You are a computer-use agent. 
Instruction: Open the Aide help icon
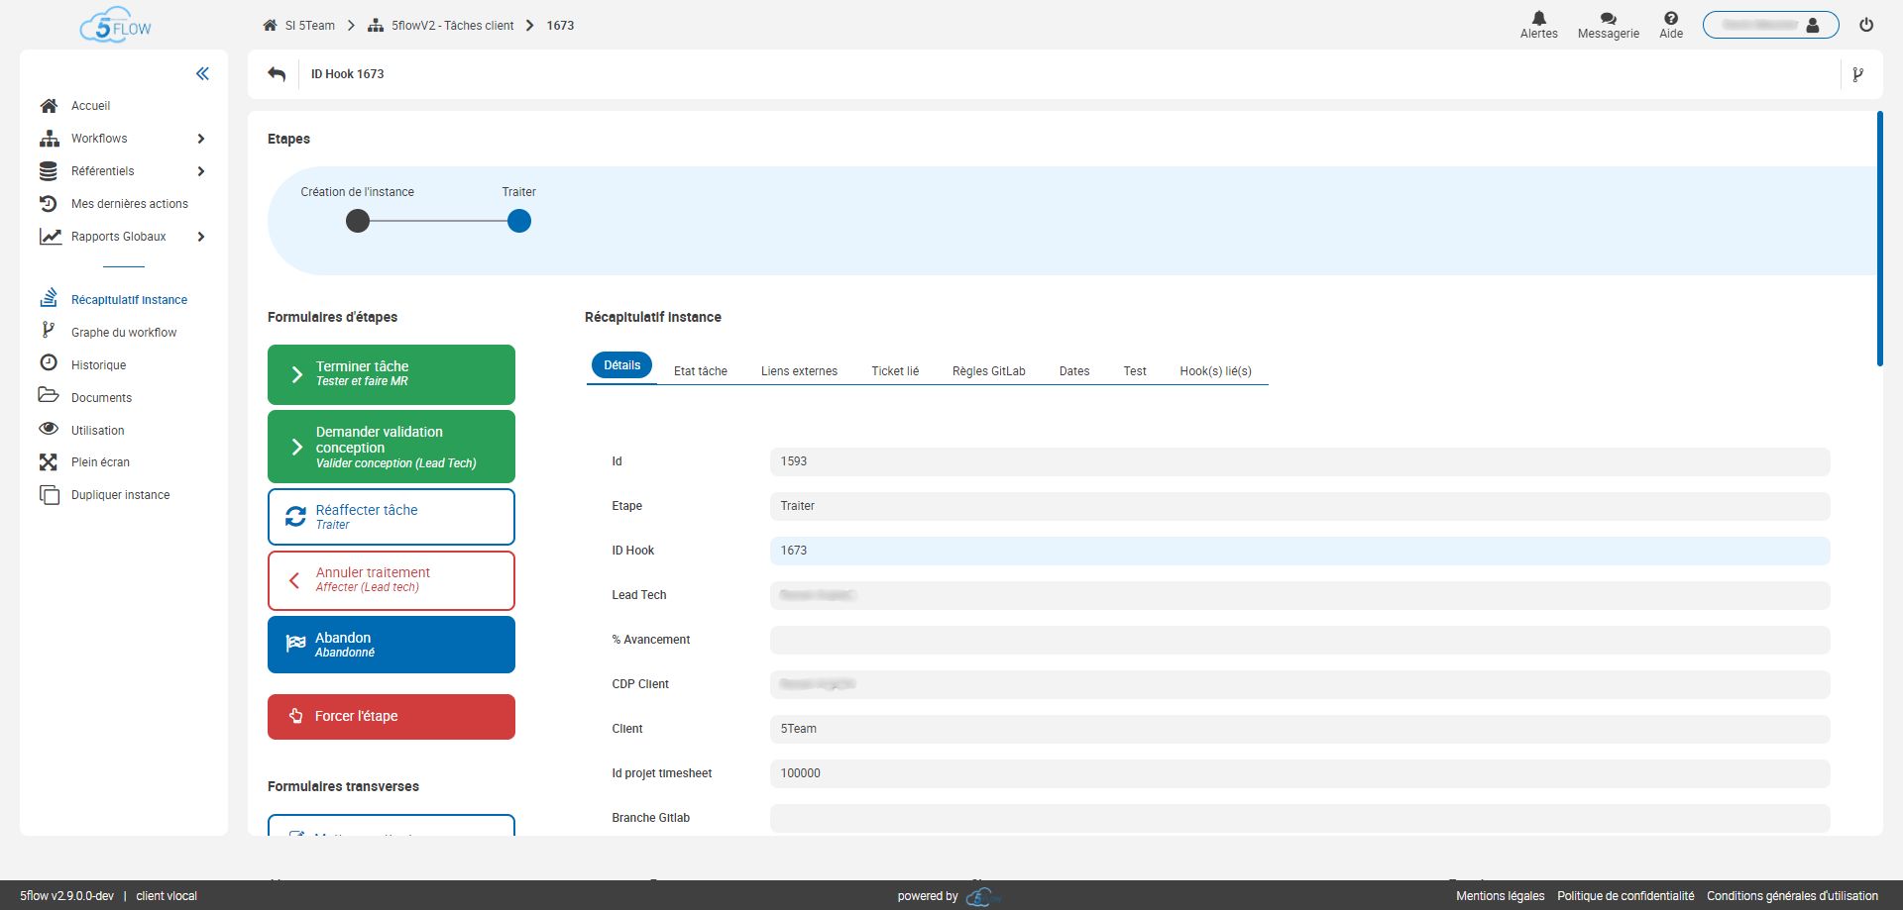coord(1671,18)
